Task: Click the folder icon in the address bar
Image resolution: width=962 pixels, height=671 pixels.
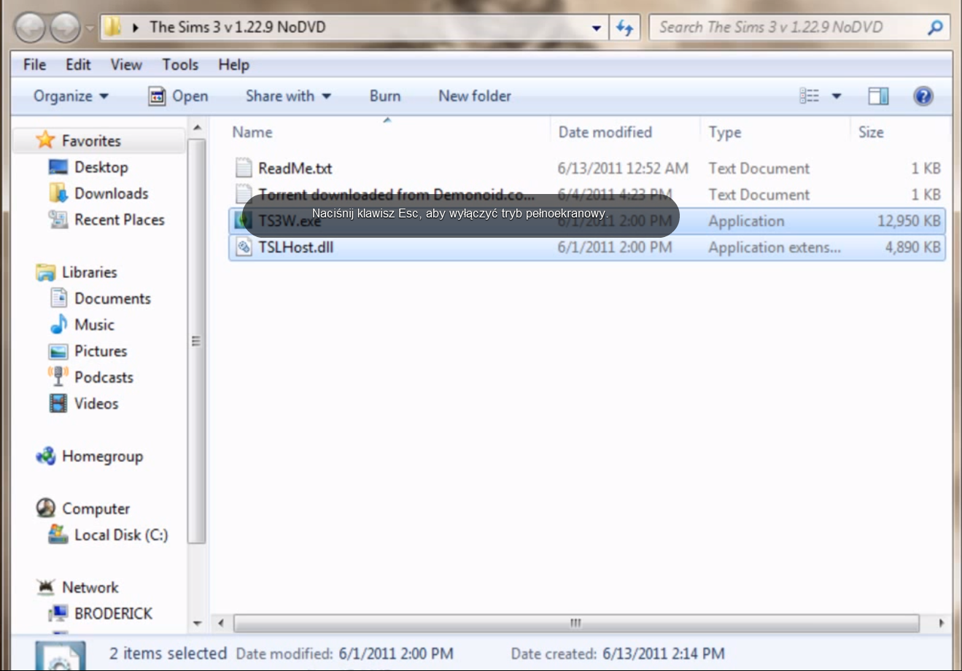Action: (x=112, y=28)
